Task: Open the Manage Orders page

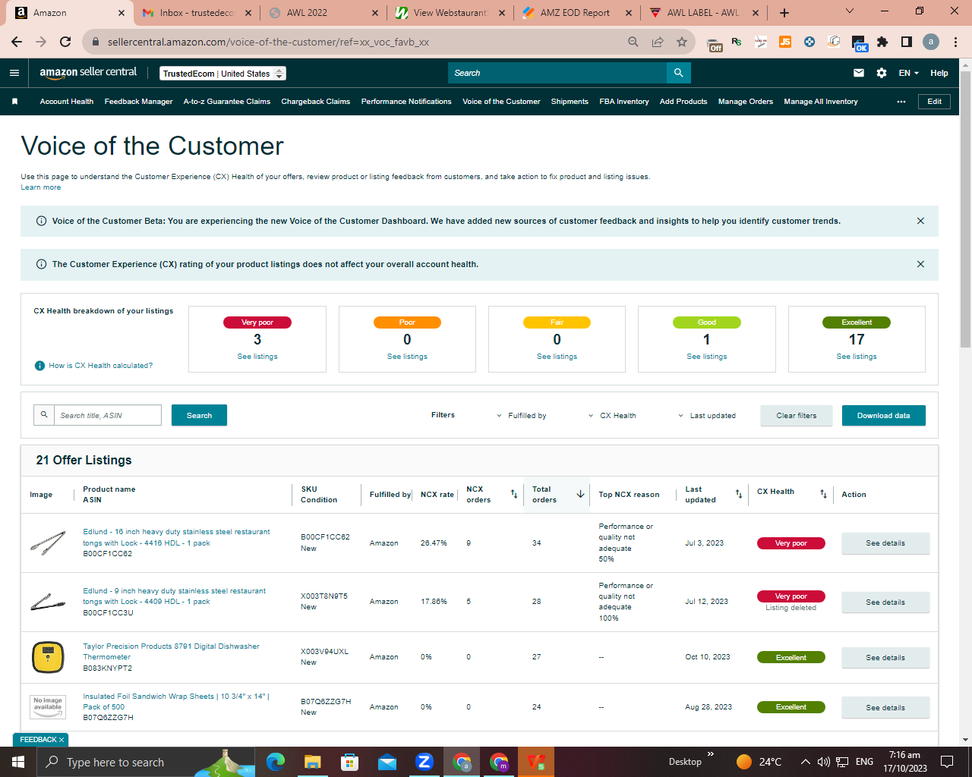Action: [x=746, y=102]
